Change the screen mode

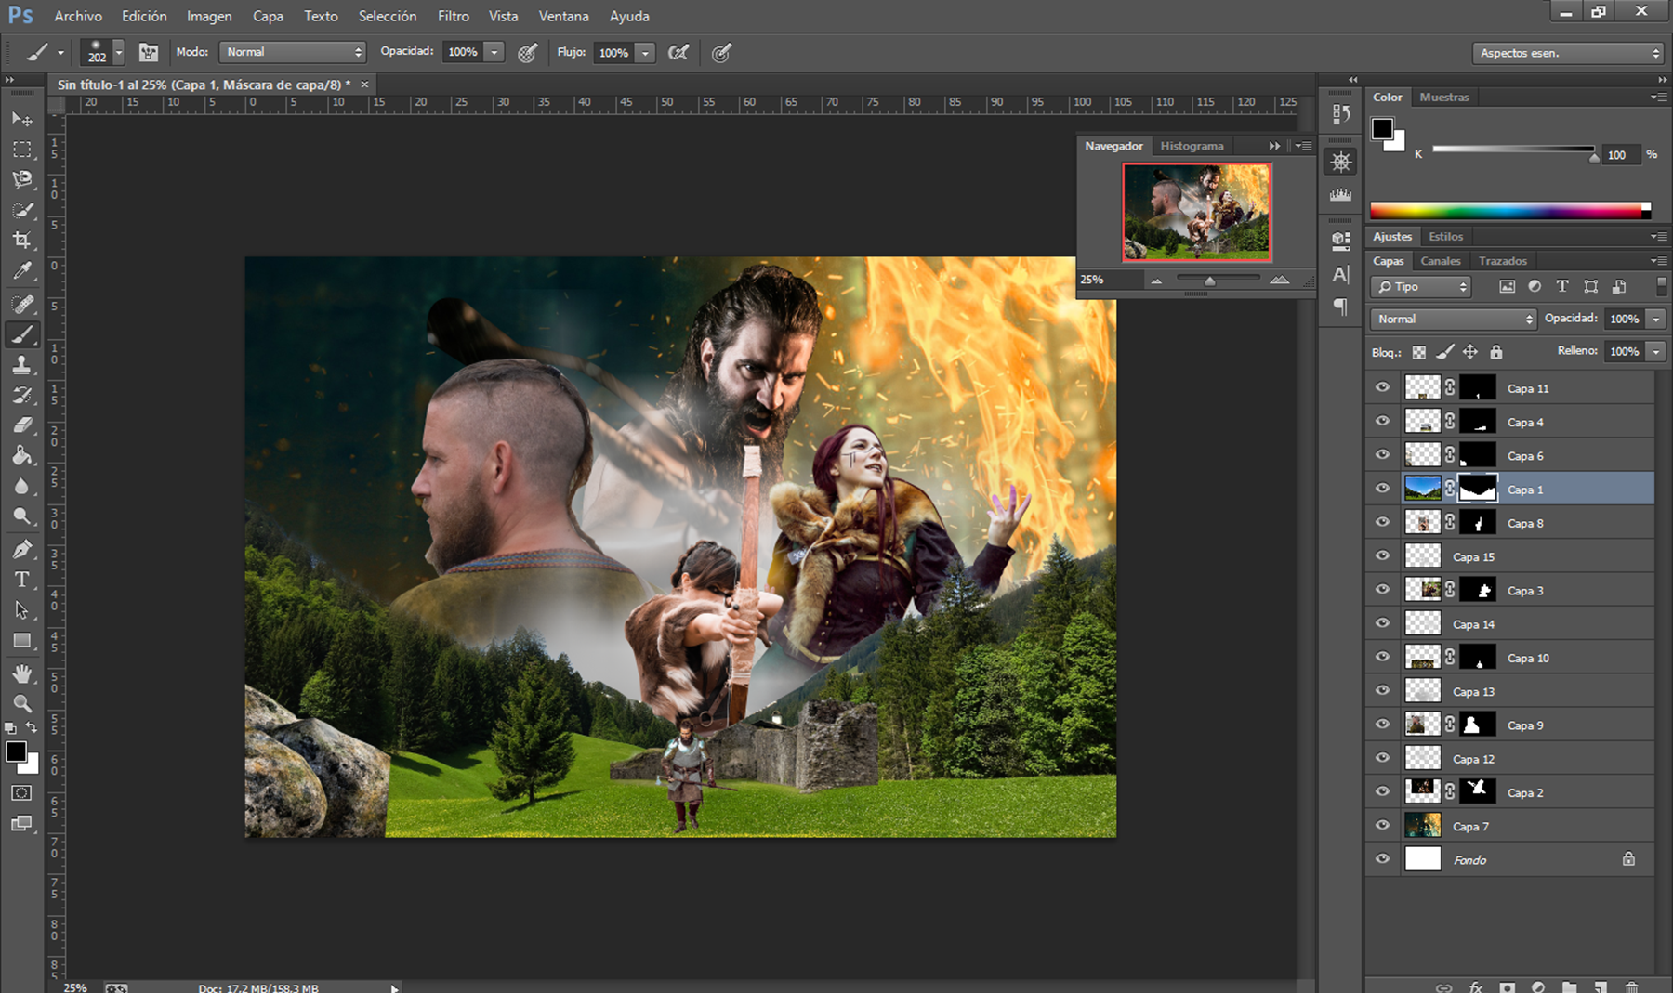click(22, 824)
